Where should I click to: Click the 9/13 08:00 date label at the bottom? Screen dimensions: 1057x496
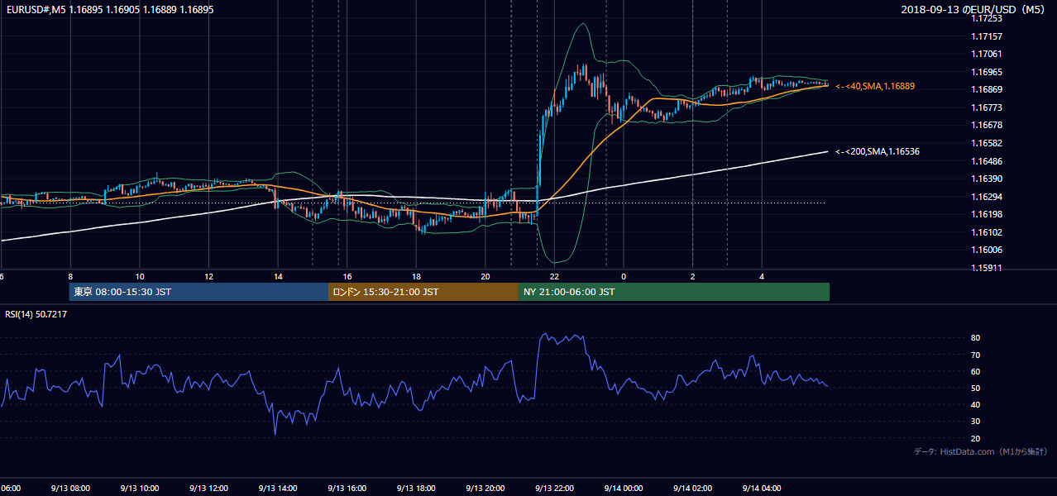(70, 488)
